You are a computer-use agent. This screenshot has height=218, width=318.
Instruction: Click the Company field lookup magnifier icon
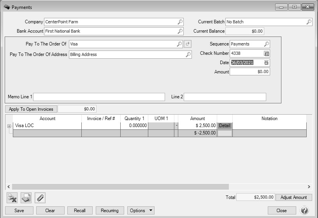pyautogui.click(x=180, y=22)
